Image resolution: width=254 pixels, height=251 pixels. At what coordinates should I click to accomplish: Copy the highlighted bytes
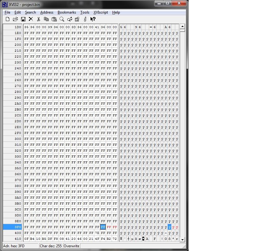click(x=46, y=19)
